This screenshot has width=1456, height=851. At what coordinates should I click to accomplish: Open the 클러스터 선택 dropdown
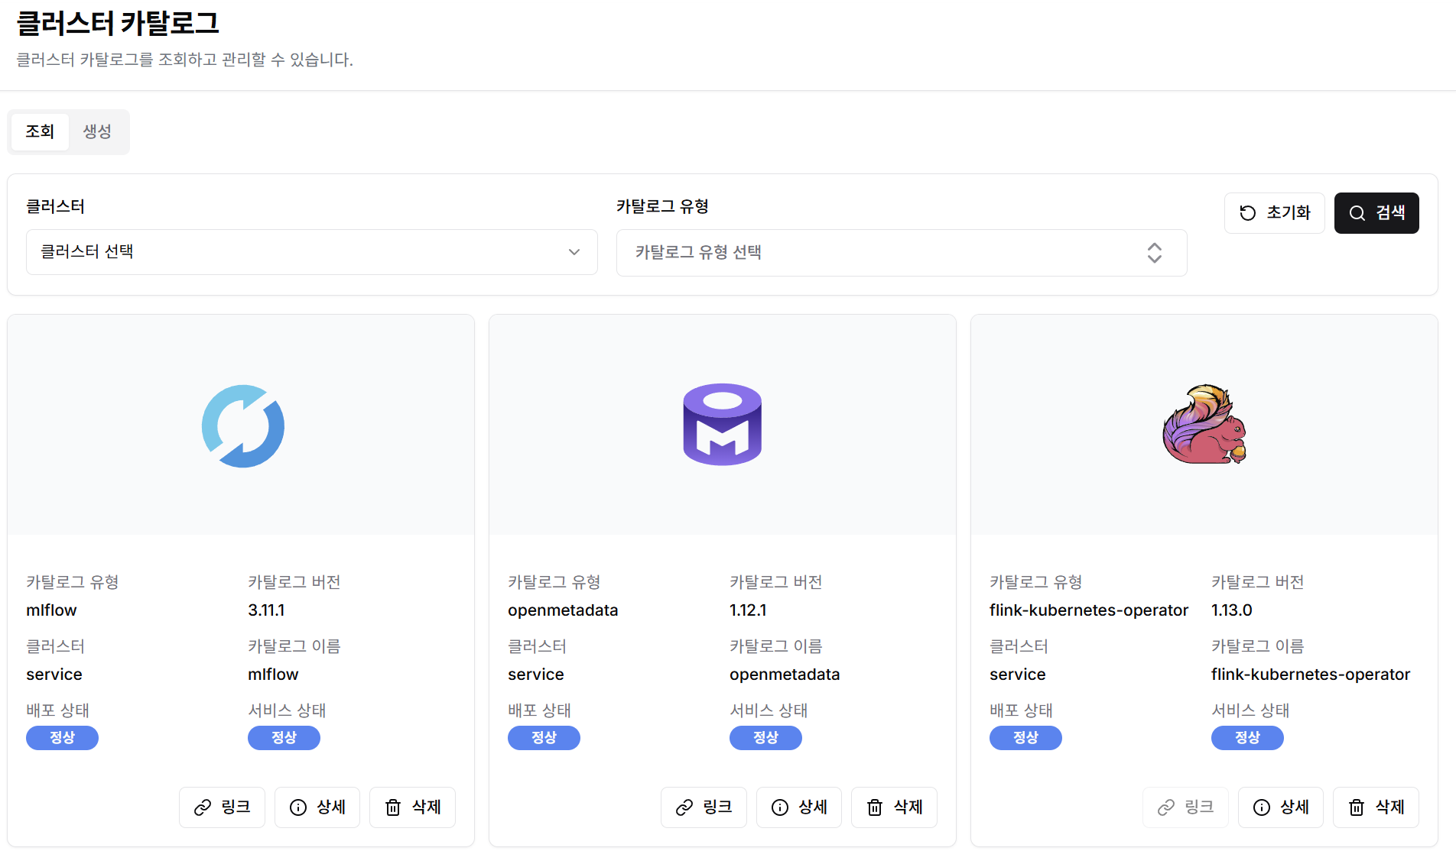312,252
